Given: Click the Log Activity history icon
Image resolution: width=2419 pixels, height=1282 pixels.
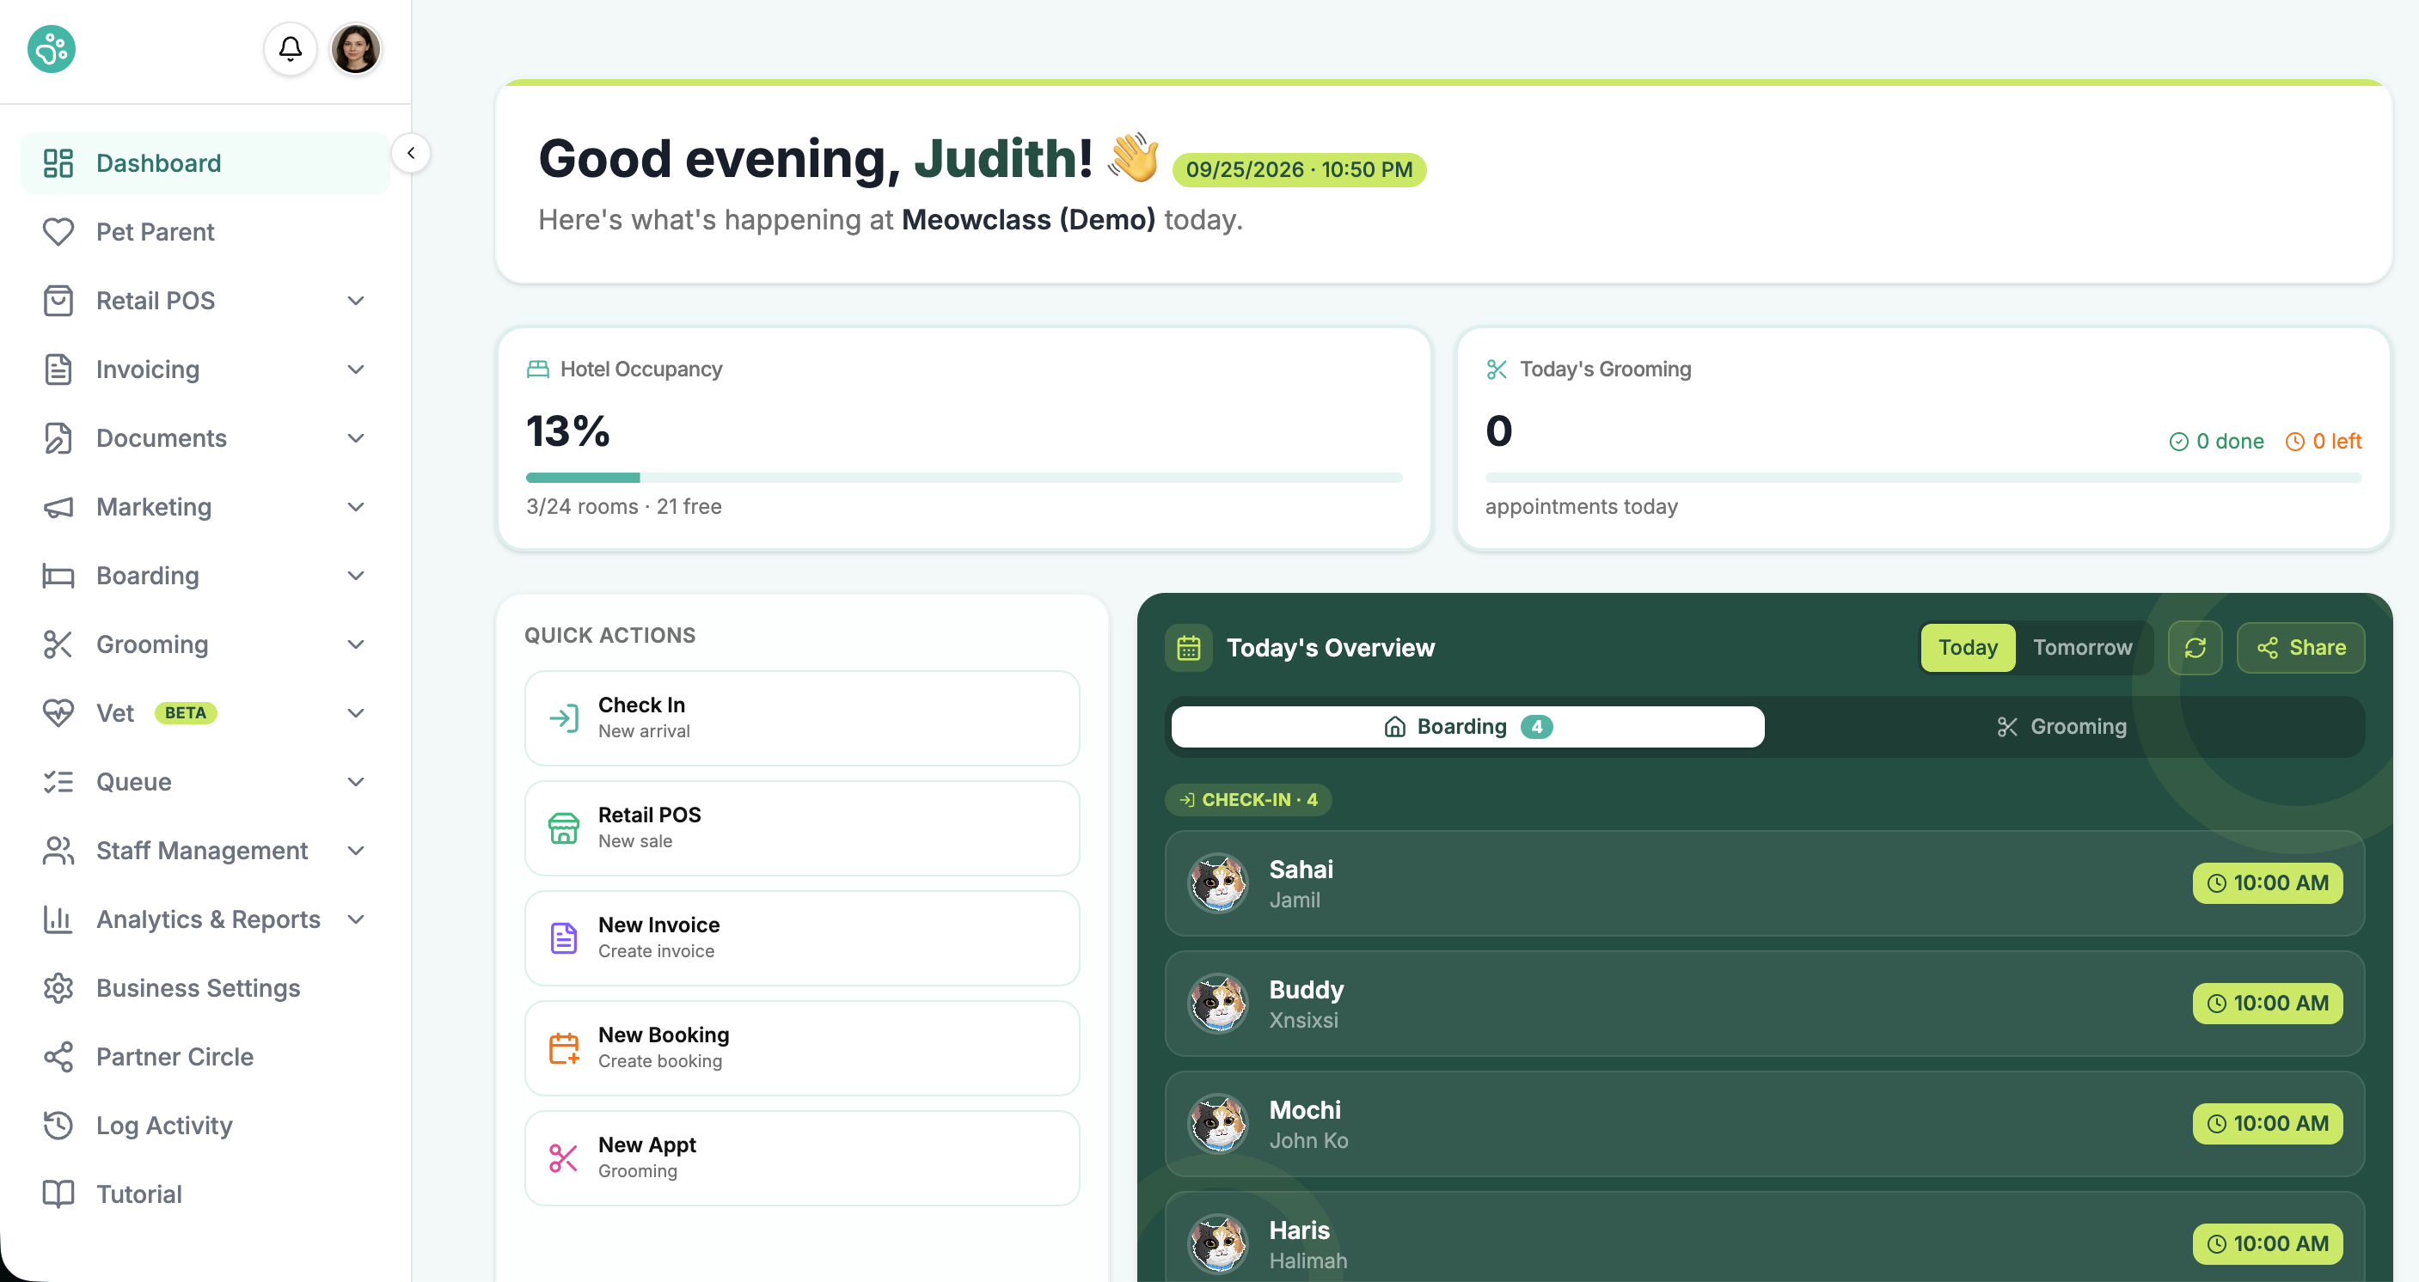Looking at the screenshot, I should [x=58, y=1126].
